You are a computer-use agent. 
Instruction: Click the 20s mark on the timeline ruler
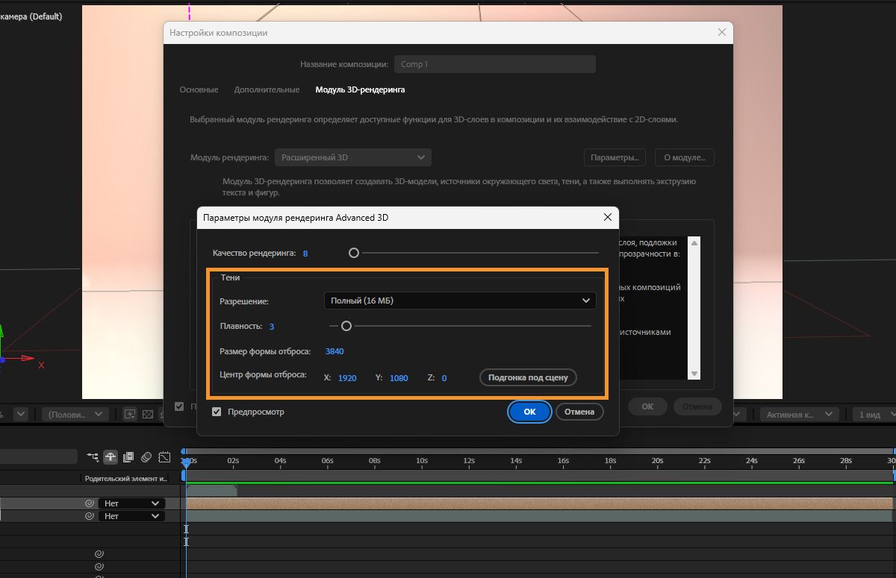coord(657,461)
